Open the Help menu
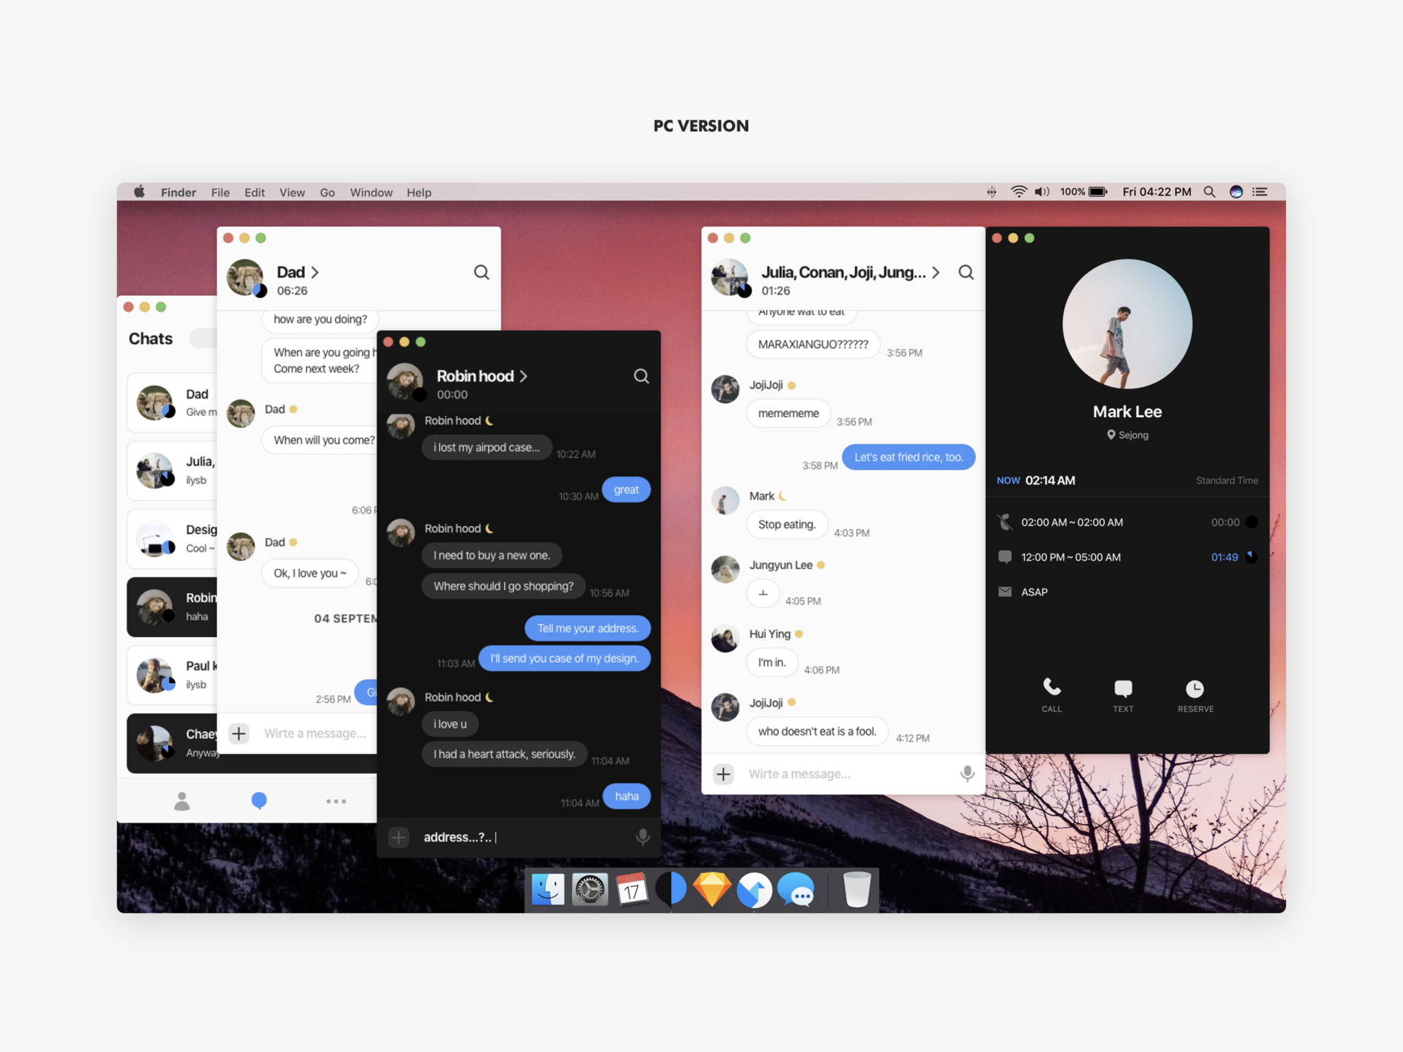1403x1052 pixels. pos(419,192)
